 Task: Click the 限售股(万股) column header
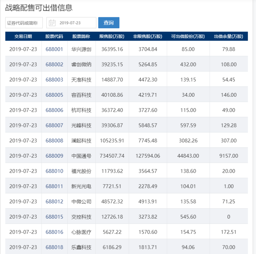112,36
